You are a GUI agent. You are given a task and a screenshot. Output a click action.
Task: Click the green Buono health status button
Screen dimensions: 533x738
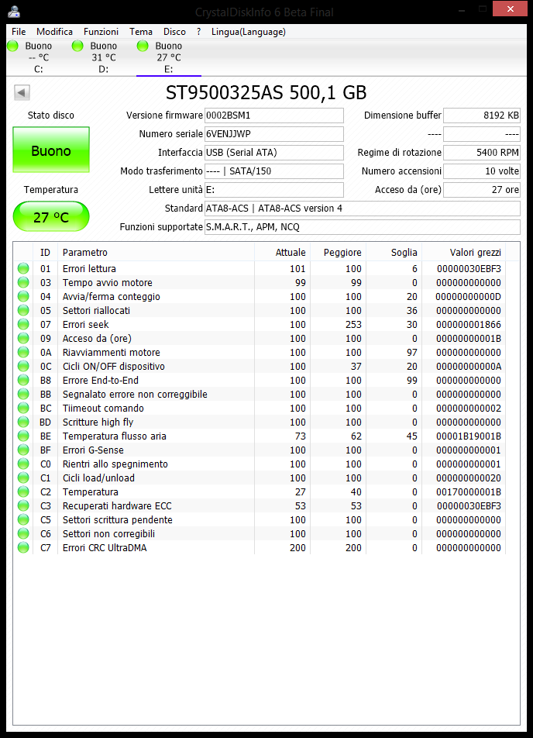[x=51, y=150]
